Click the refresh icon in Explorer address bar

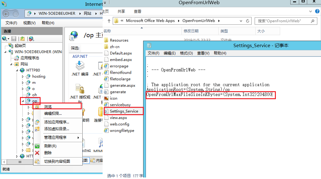[248, 21]
